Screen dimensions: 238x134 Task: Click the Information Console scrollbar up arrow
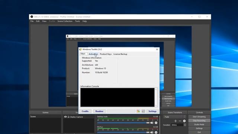point(156,89)
